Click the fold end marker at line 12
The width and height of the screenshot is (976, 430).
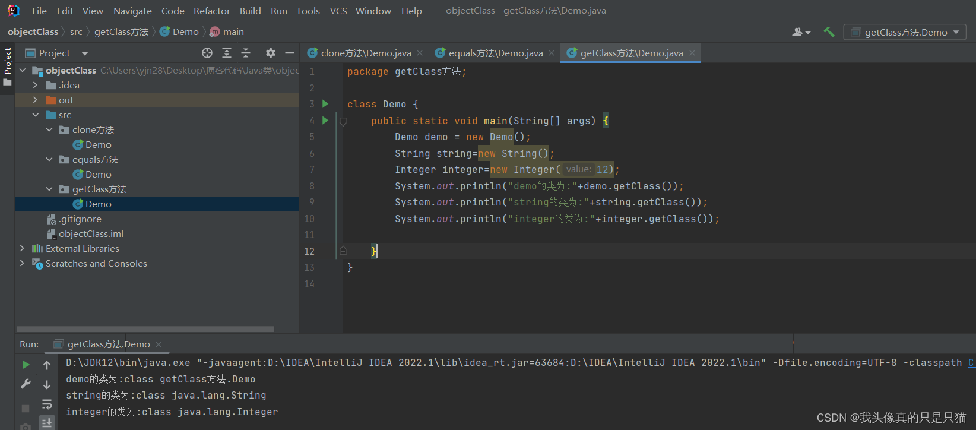click(343, 251)
